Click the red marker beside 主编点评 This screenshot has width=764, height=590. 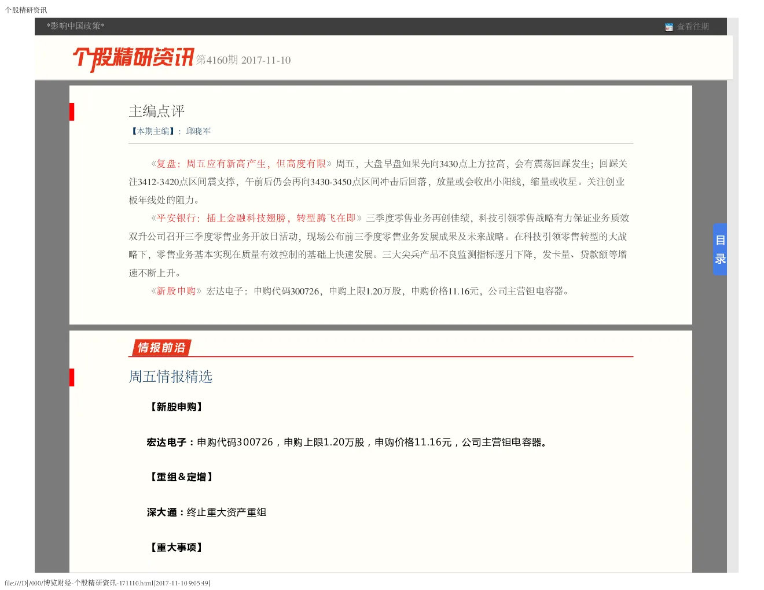point(72,112)
